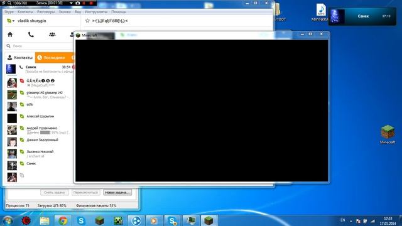Click the Skype search magnifier icon
The image size is (402, 226).
pyautogui.click(x=8, y=46)
